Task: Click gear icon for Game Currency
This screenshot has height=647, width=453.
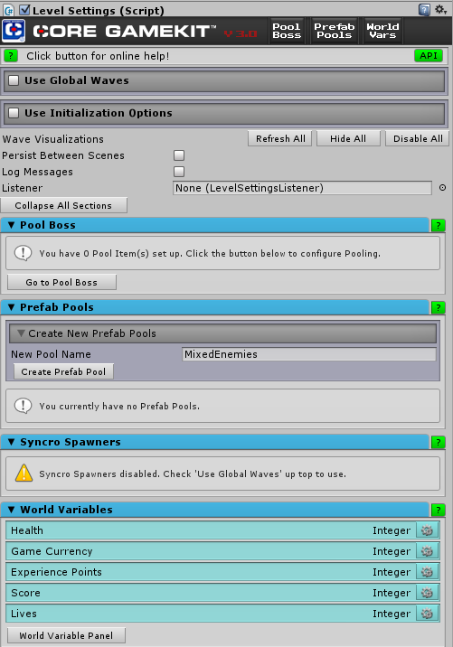Action: pos(427,551)
